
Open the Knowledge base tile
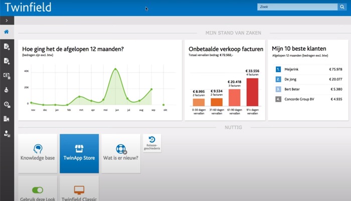click(x=38, y=153)
